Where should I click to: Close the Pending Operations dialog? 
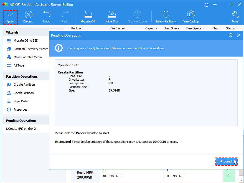[239, 35]
